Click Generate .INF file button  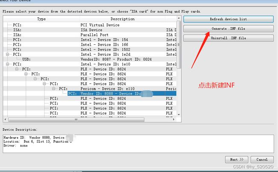click(x=228, y=29)
